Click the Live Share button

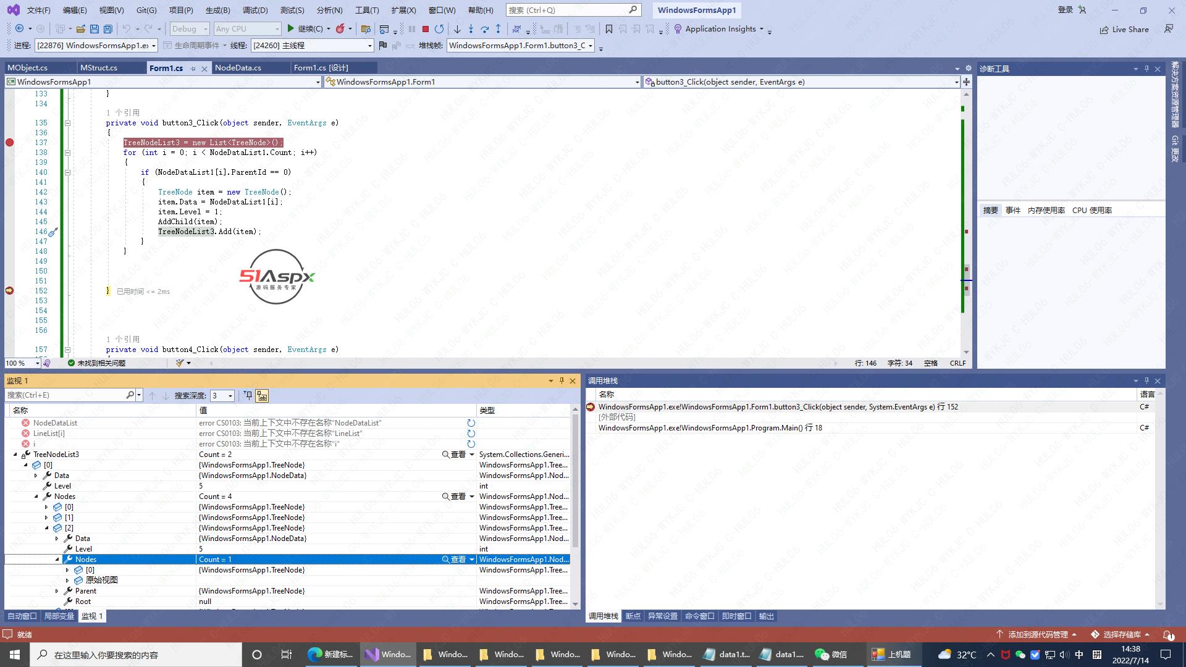coord(1124,29)
